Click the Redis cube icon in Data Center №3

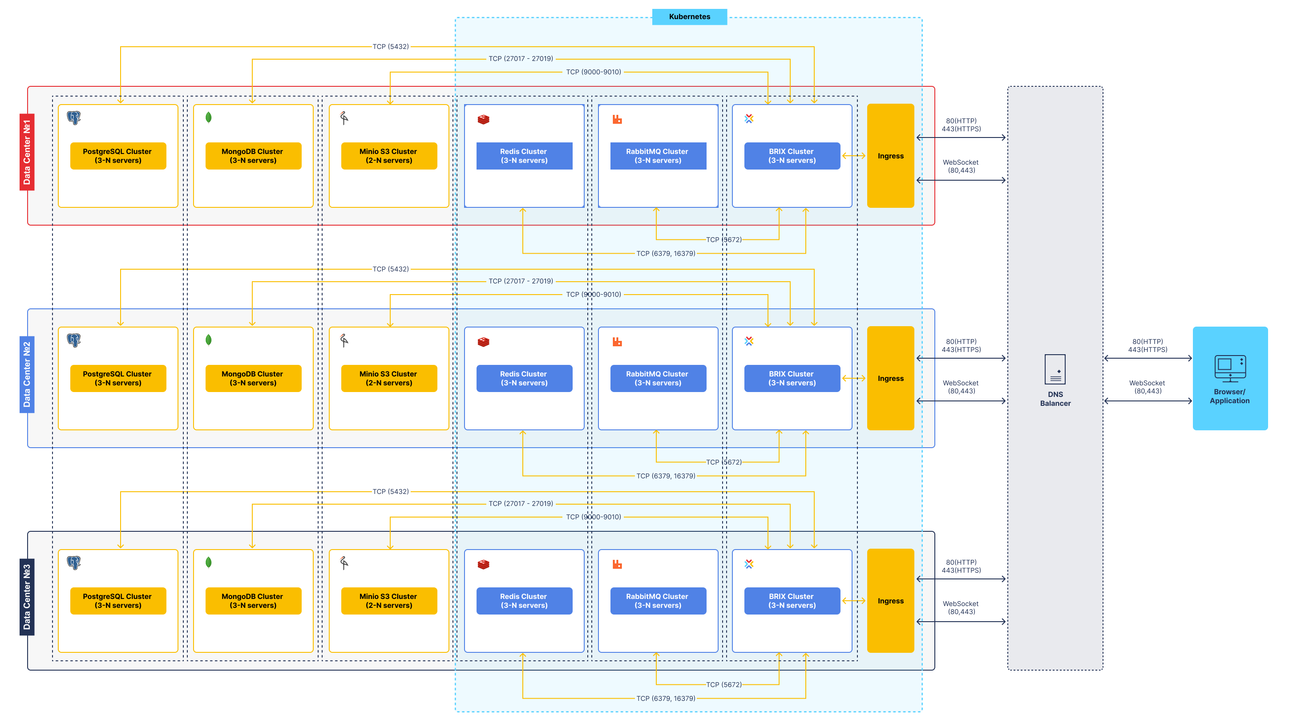point(483,564)
